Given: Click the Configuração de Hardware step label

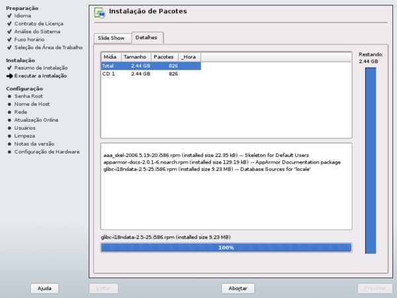Looking at the screenshot, I should click(47, 152).
